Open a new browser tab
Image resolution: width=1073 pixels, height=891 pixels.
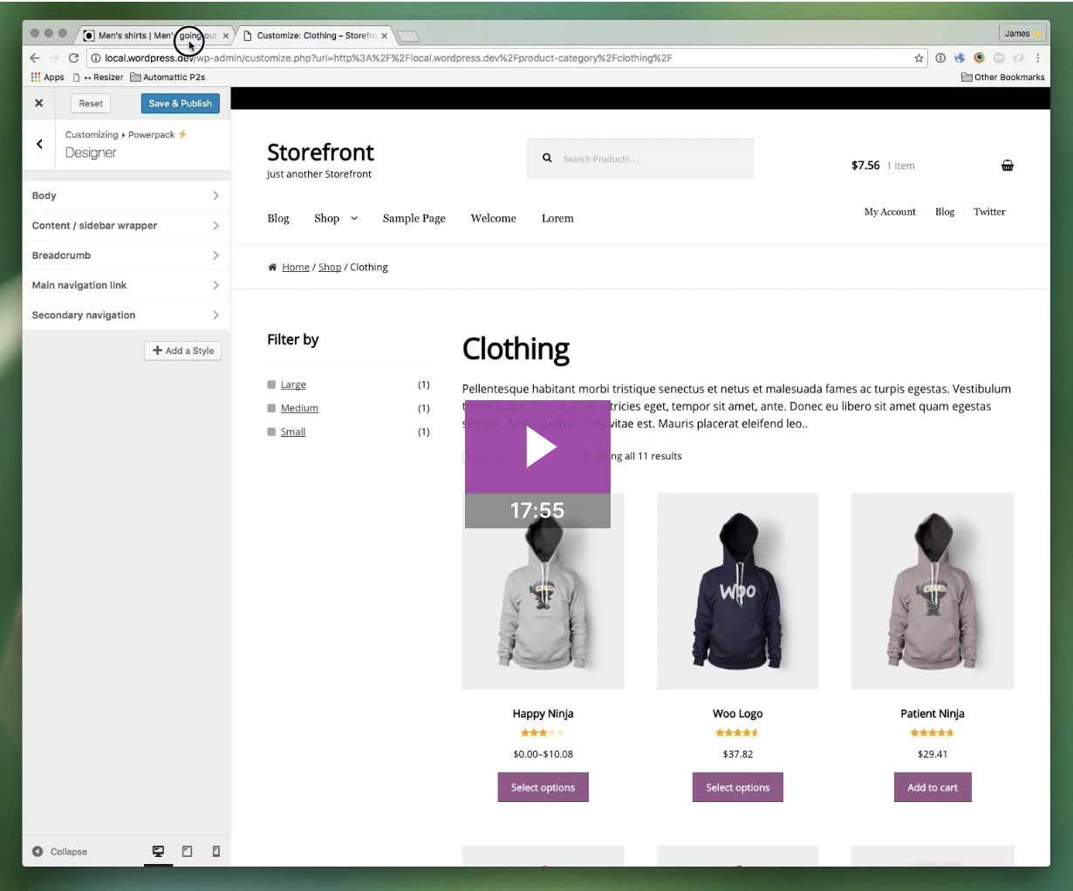(408, 36)
